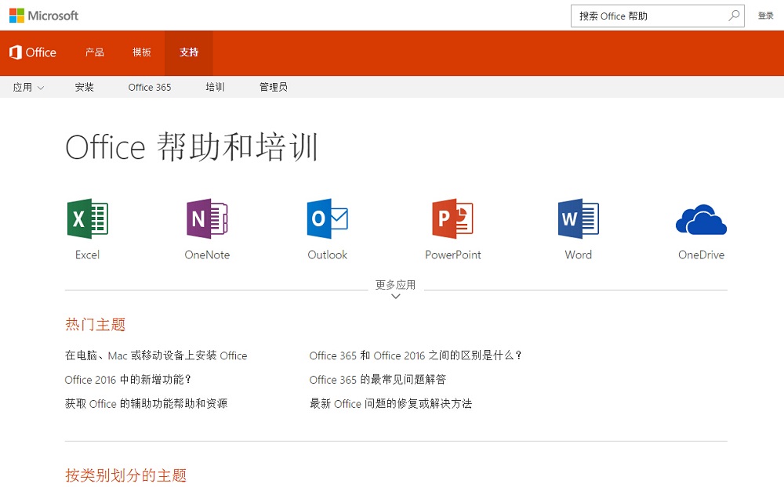Click the OneNote text label
The image size is (784, 487).
tap(207, 254)
